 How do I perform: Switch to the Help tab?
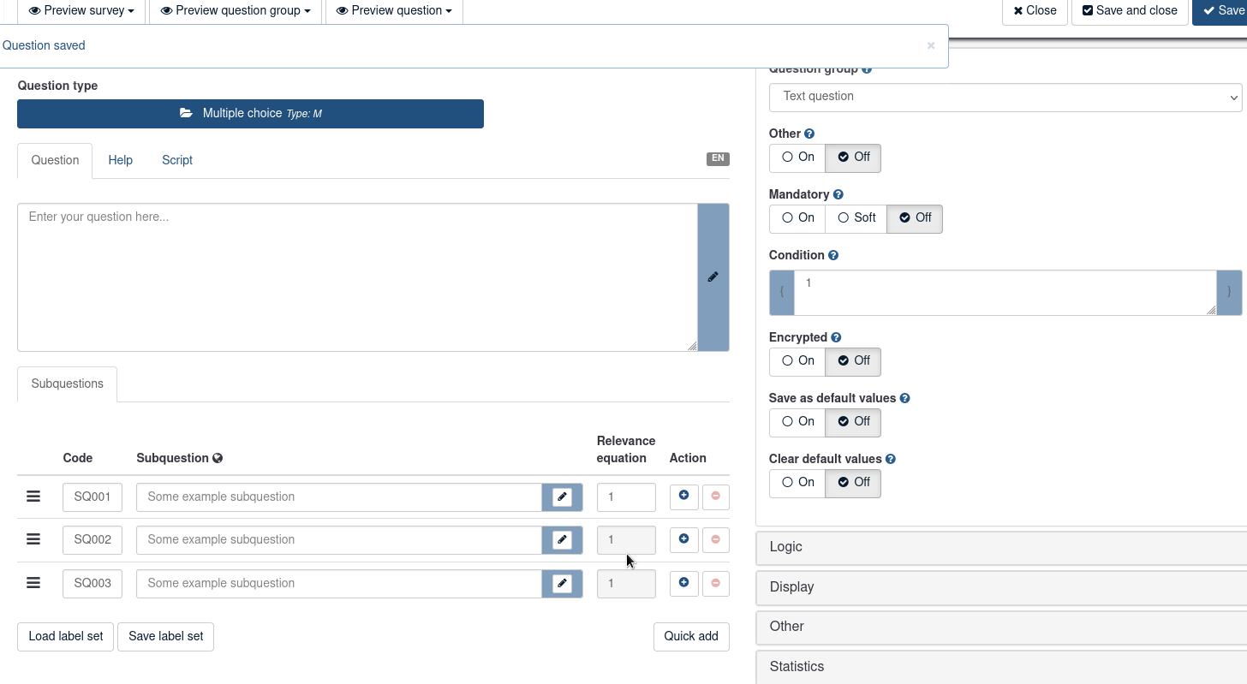(x=120, y=161)
